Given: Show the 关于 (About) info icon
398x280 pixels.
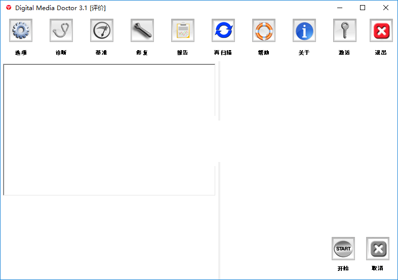Looking at the screenshot, I should pos(304,31).
